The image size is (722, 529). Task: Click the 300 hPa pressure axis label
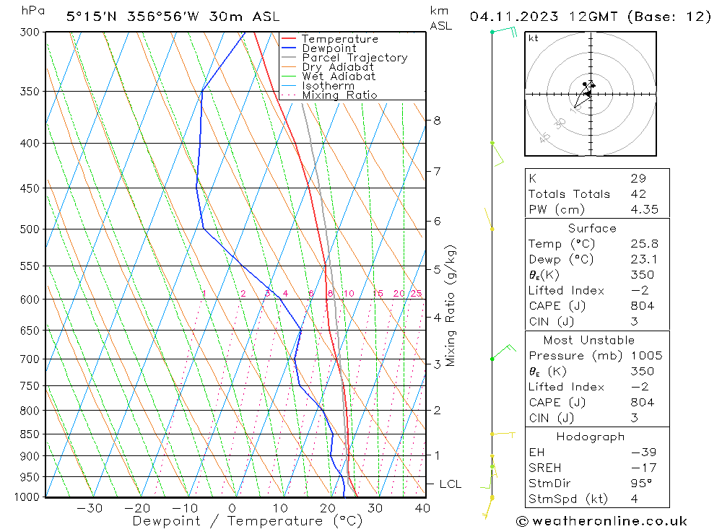pyautogui.click(x=30, y=32)
